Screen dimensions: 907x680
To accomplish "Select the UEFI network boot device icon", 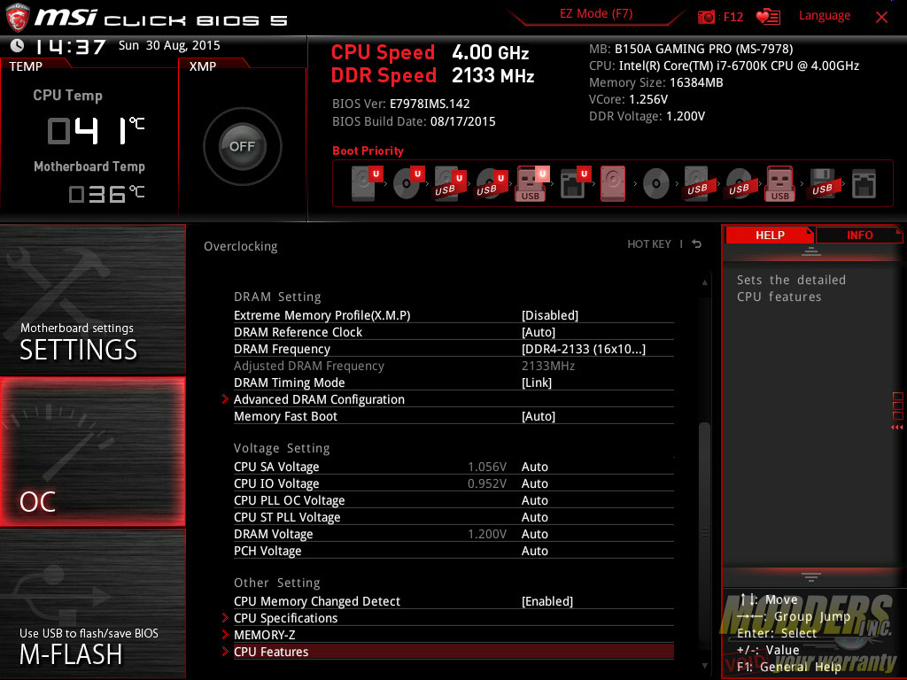I will 575,183.
